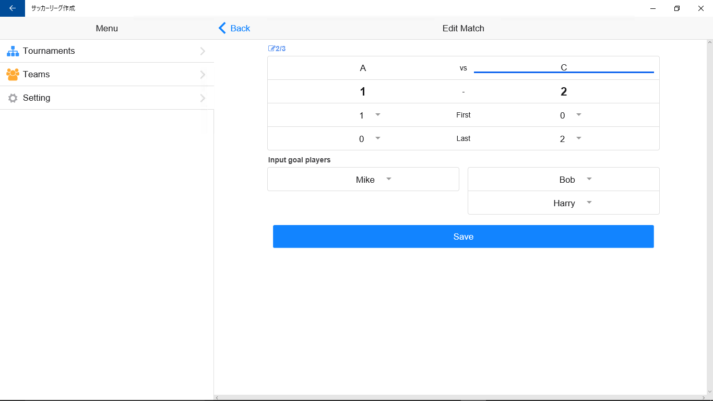Screen dimensions: 713x401
Task: Click the Tournaments bracket icon
Action: [x=13, y=51]
